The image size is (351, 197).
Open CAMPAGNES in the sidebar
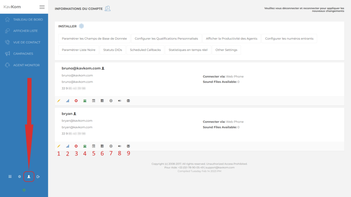(23, 54)
